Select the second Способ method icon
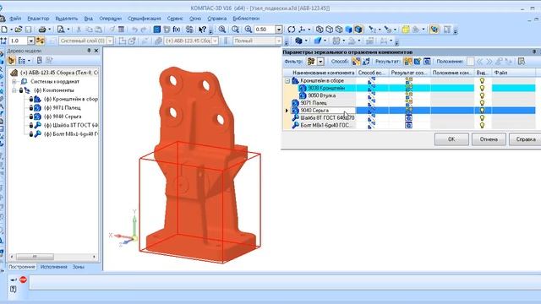 366,62
